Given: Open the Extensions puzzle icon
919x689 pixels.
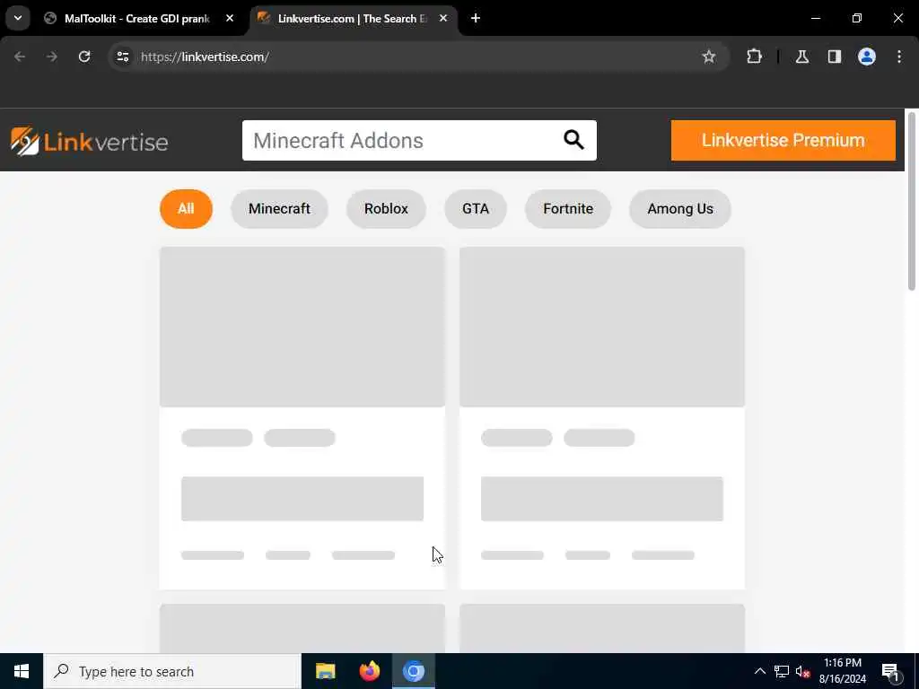Looking at the screenshot, I should (754, 57).
